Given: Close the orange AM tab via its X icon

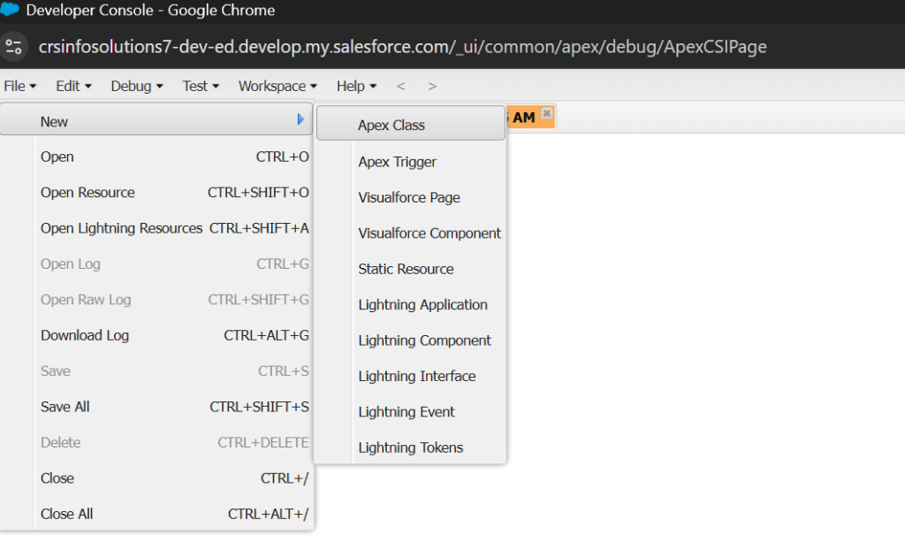Looking at the screenshot, I should 546,115.
